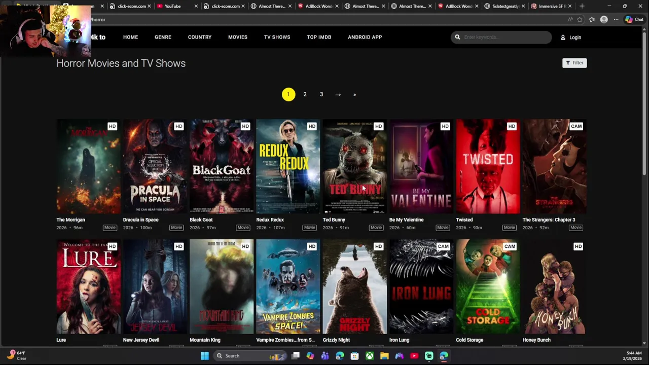
Task: Click 'New Jersey Devil' title link
Action: click(141, 340)
